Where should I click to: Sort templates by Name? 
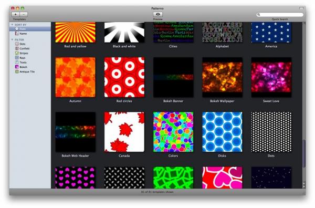30,34
